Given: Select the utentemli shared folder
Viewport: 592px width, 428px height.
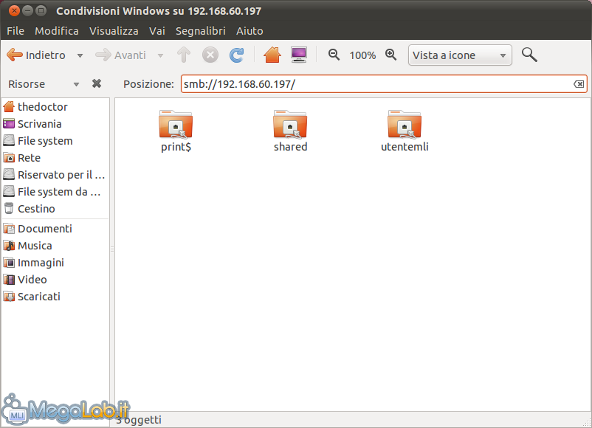Looking at the screenshot, I should point(405,131).
